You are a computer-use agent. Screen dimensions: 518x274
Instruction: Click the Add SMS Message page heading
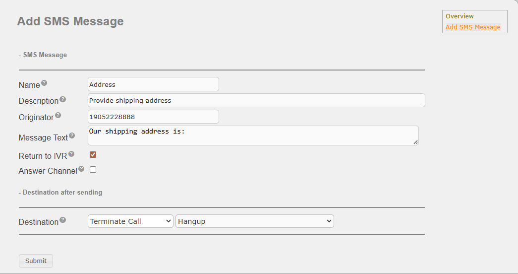click(70, 21)
